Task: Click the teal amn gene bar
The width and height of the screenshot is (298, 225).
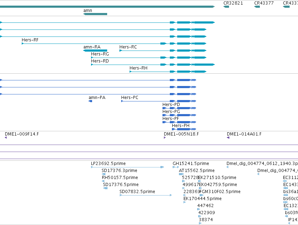Action: tap(95, 14)
